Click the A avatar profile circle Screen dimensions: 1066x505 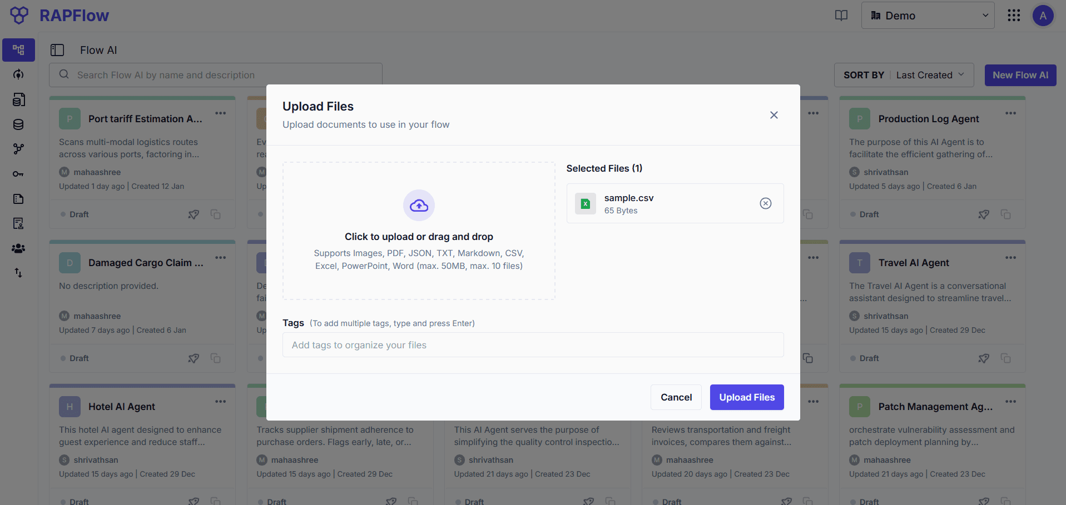(x=1043, y=16)
